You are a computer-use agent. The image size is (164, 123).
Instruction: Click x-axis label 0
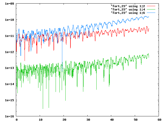coord(16,120)
